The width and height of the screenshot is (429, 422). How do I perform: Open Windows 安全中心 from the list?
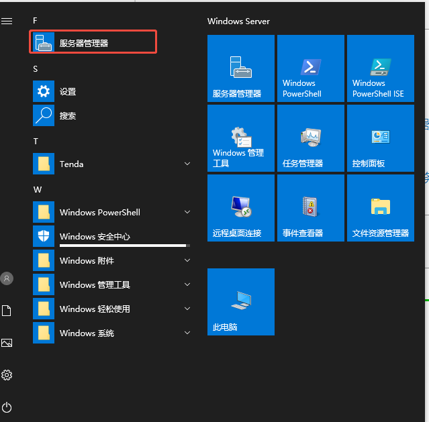[x=94, y=236]
